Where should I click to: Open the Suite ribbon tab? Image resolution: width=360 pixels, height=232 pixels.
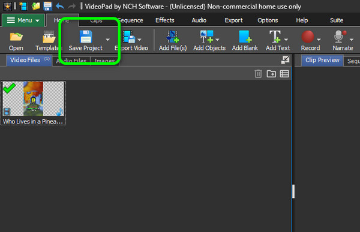(337, 20)
